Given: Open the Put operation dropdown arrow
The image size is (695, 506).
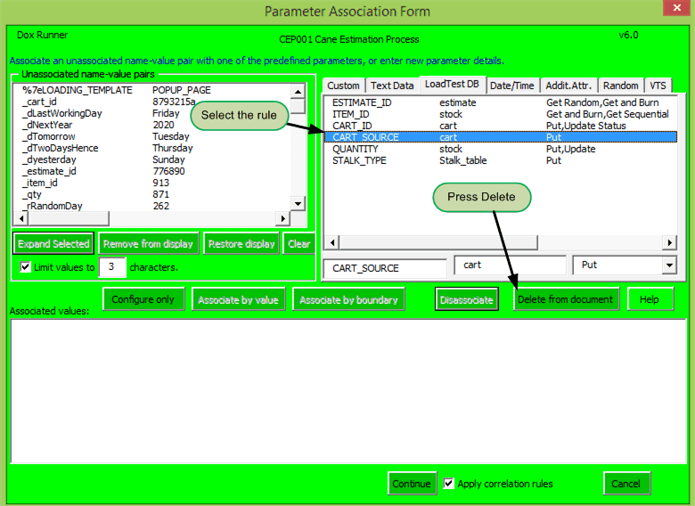Looking at the screenshot, I should click(669, 265).
